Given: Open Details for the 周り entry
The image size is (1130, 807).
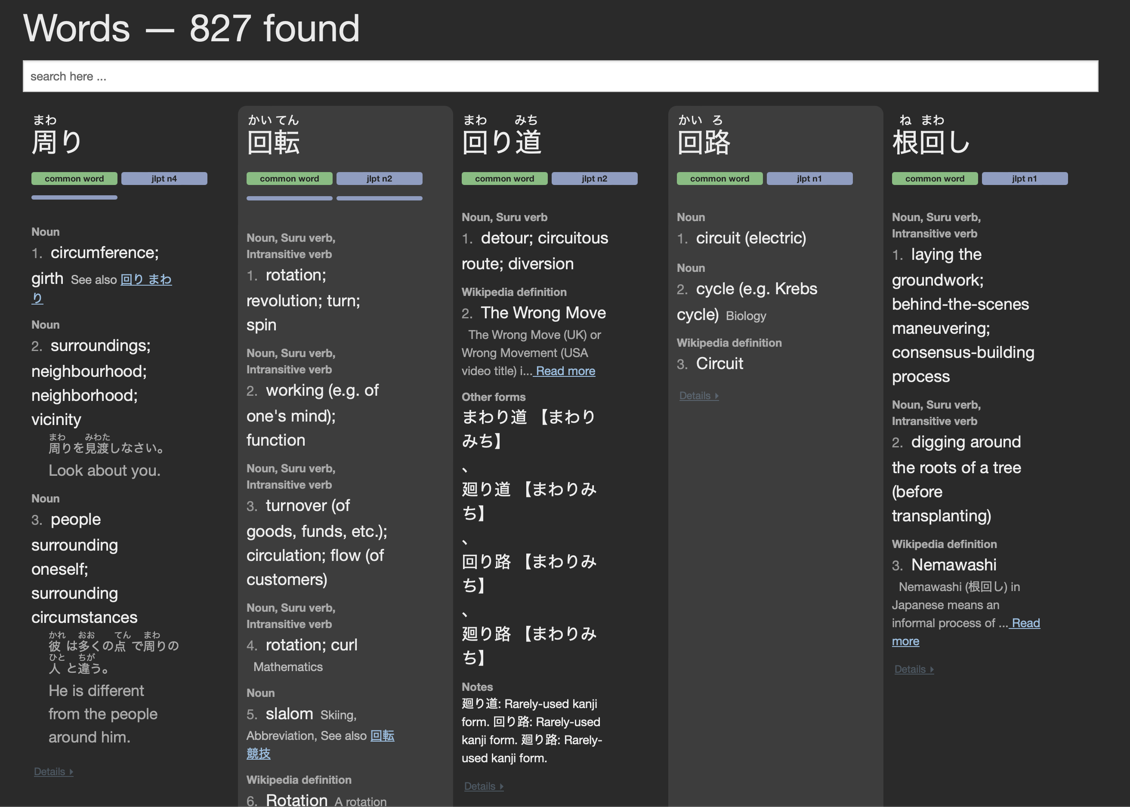Looking at the screenshot, I should pyautogui.click(x=52, y=771).
